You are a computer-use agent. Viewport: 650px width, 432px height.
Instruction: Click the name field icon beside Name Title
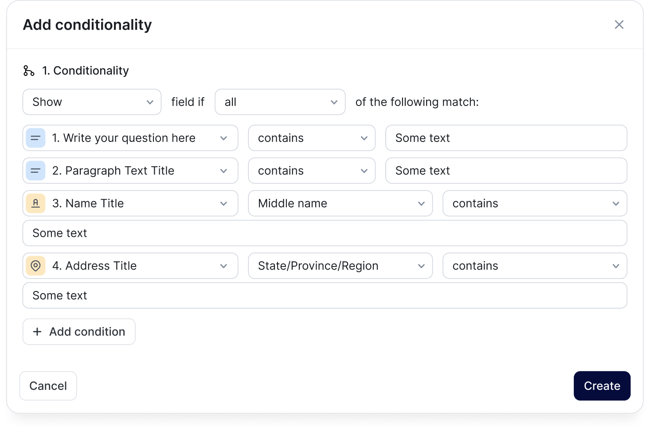click(35, 204)
